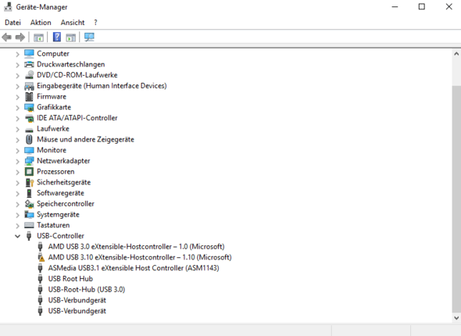Select the Systemgeräte tree item
The width and height of the screenshot is (461, 336).
point(58,215)
